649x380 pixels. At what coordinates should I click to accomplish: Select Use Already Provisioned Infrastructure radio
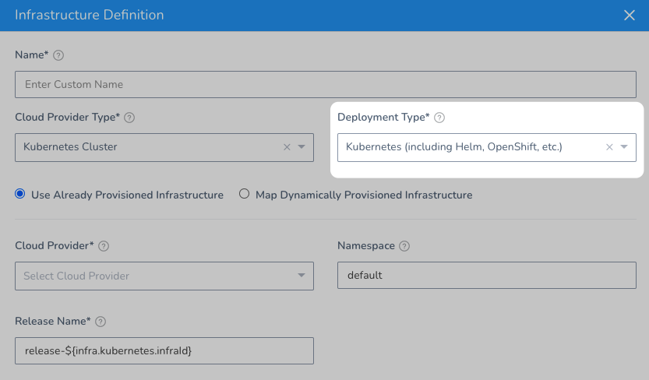[20, 194]
